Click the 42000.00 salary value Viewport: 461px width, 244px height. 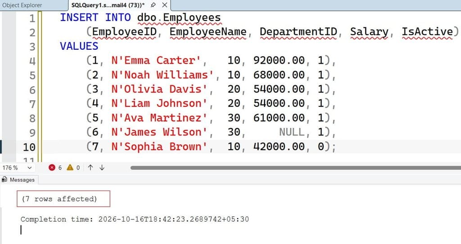[279, 147]
